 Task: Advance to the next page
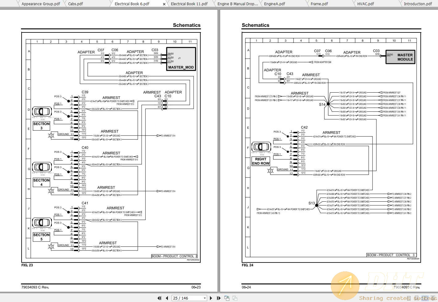click(211, 298)
